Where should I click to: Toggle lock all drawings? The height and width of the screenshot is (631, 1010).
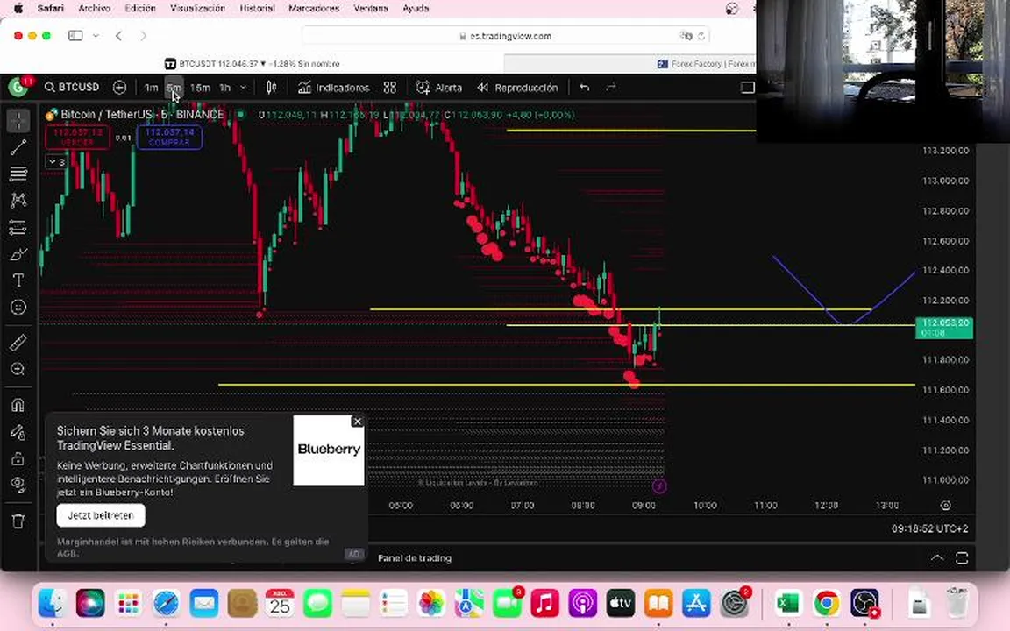(18, 458)
